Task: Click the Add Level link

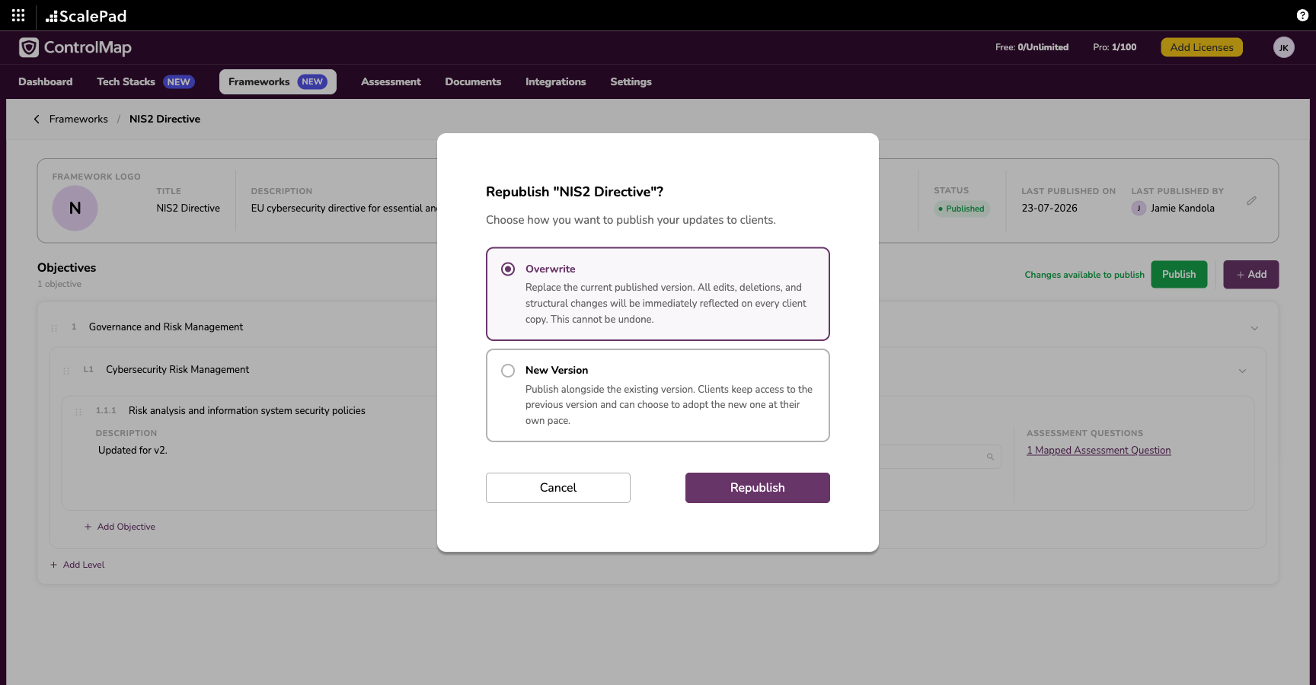Action: 78,565
